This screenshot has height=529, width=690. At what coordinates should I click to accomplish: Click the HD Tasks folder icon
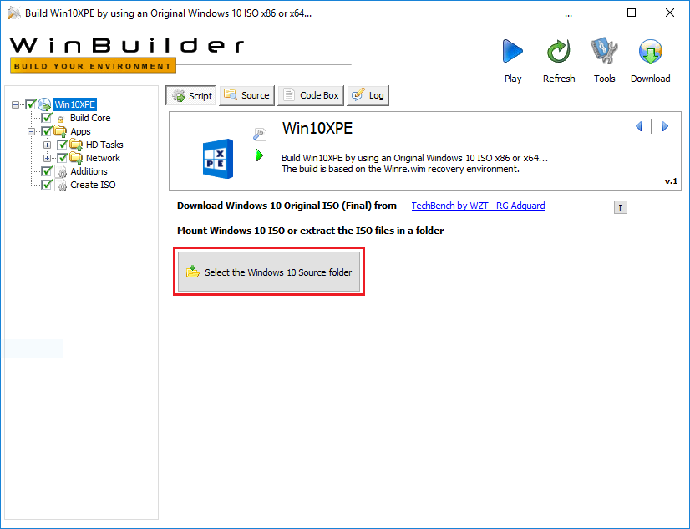click(76, 145)
